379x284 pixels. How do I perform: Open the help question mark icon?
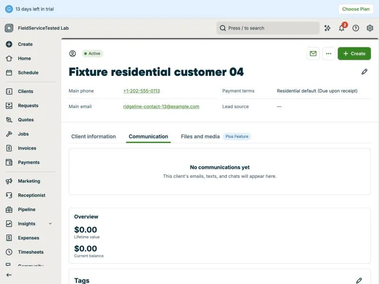coord(356,28)
